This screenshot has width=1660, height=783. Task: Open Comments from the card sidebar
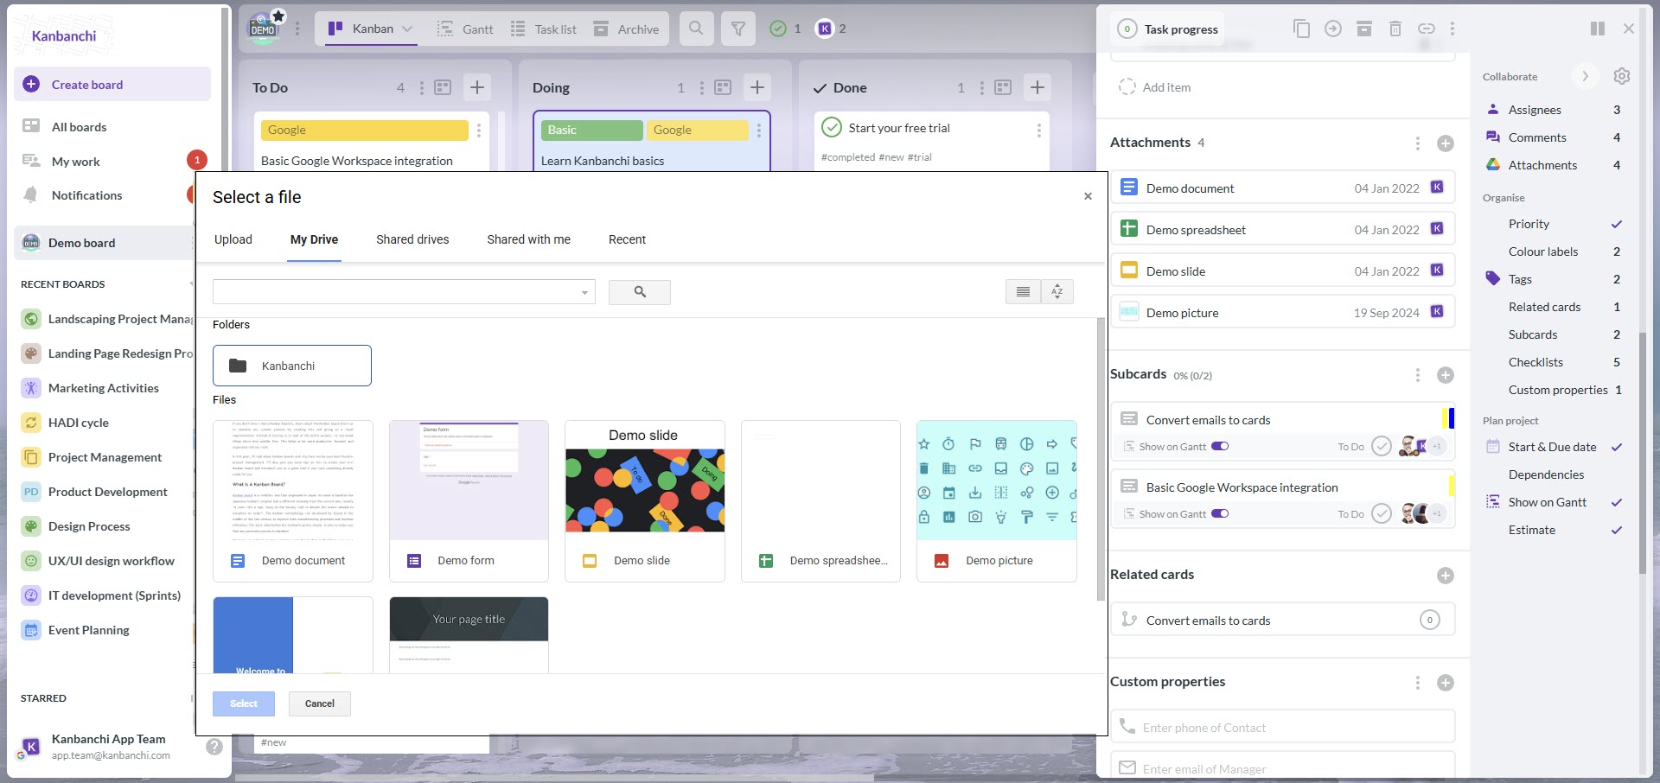[1536, 137]
